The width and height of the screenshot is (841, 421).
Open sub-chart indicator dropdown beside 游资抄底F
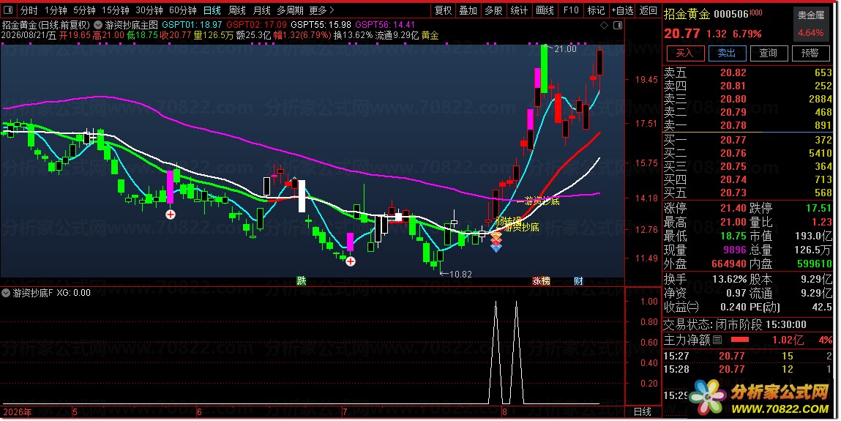click(x=6, y=293)
